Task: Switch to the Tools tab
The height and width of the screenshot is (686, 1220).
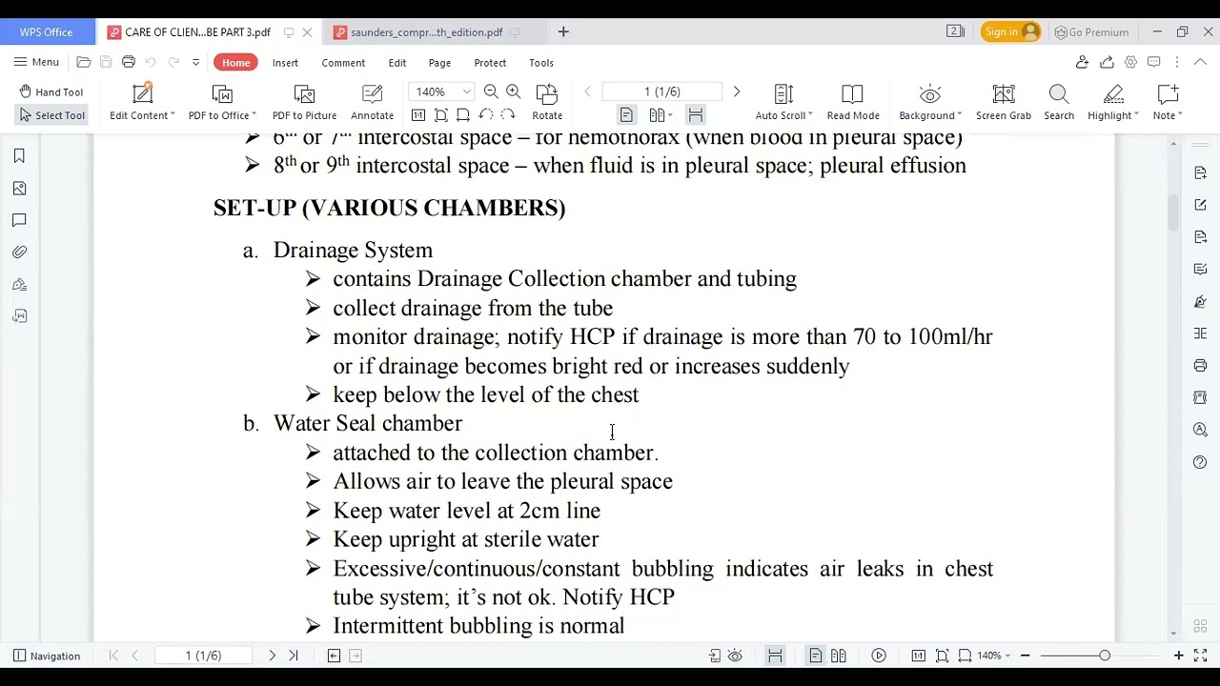Action: tap(541, 63)
